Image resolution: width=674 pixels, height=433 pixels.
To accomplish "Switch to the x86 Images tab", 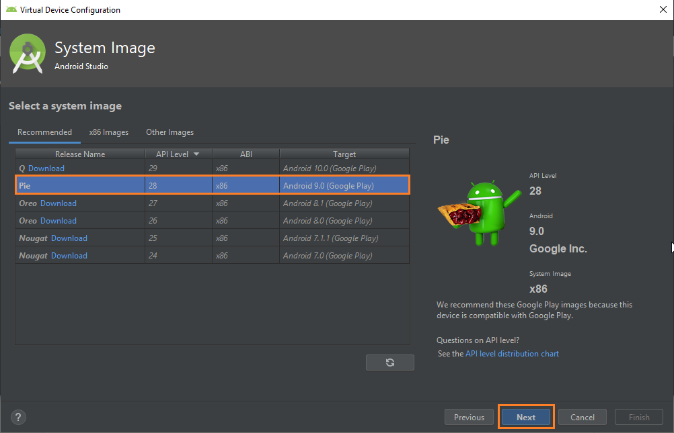I will [108, 132].
